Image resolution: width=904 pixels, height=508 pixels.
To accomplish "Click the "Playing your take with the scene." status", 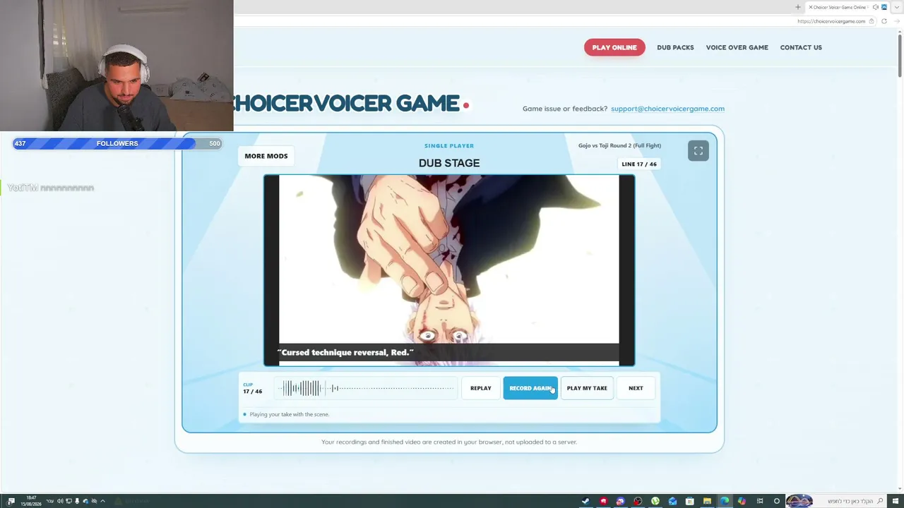I will pyautogui.click(x=290, y=414).
